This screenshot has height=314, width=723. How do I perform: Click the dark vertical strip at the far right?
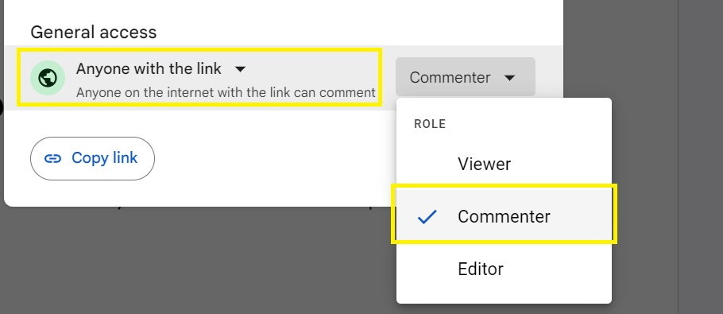point(700,157)
